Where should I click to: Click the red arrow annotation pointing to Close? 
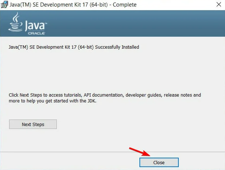(139, 152)
